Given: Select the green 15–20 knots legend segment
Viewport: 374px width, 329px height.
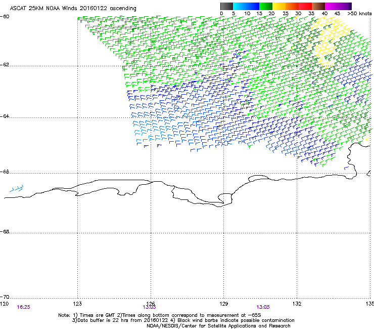Looking at the screenshot, I should pyautogui.click(x=266, y=6).
